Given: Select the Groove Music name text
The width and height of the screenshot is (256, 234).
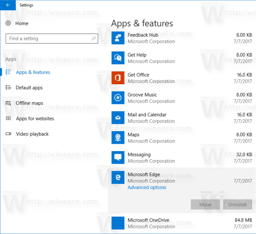Looking at the screenshot, I should [142, 95].
